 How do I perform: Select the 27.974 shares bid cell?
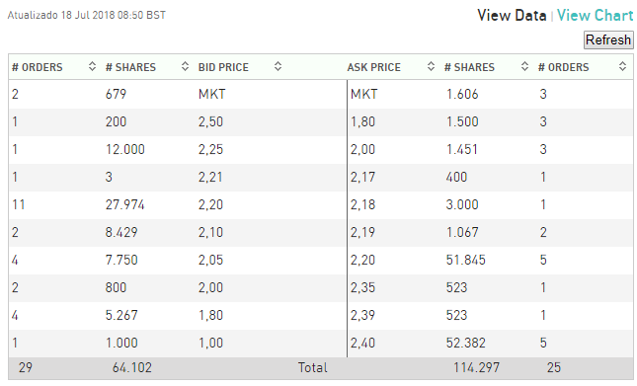[x=124, y=204]
